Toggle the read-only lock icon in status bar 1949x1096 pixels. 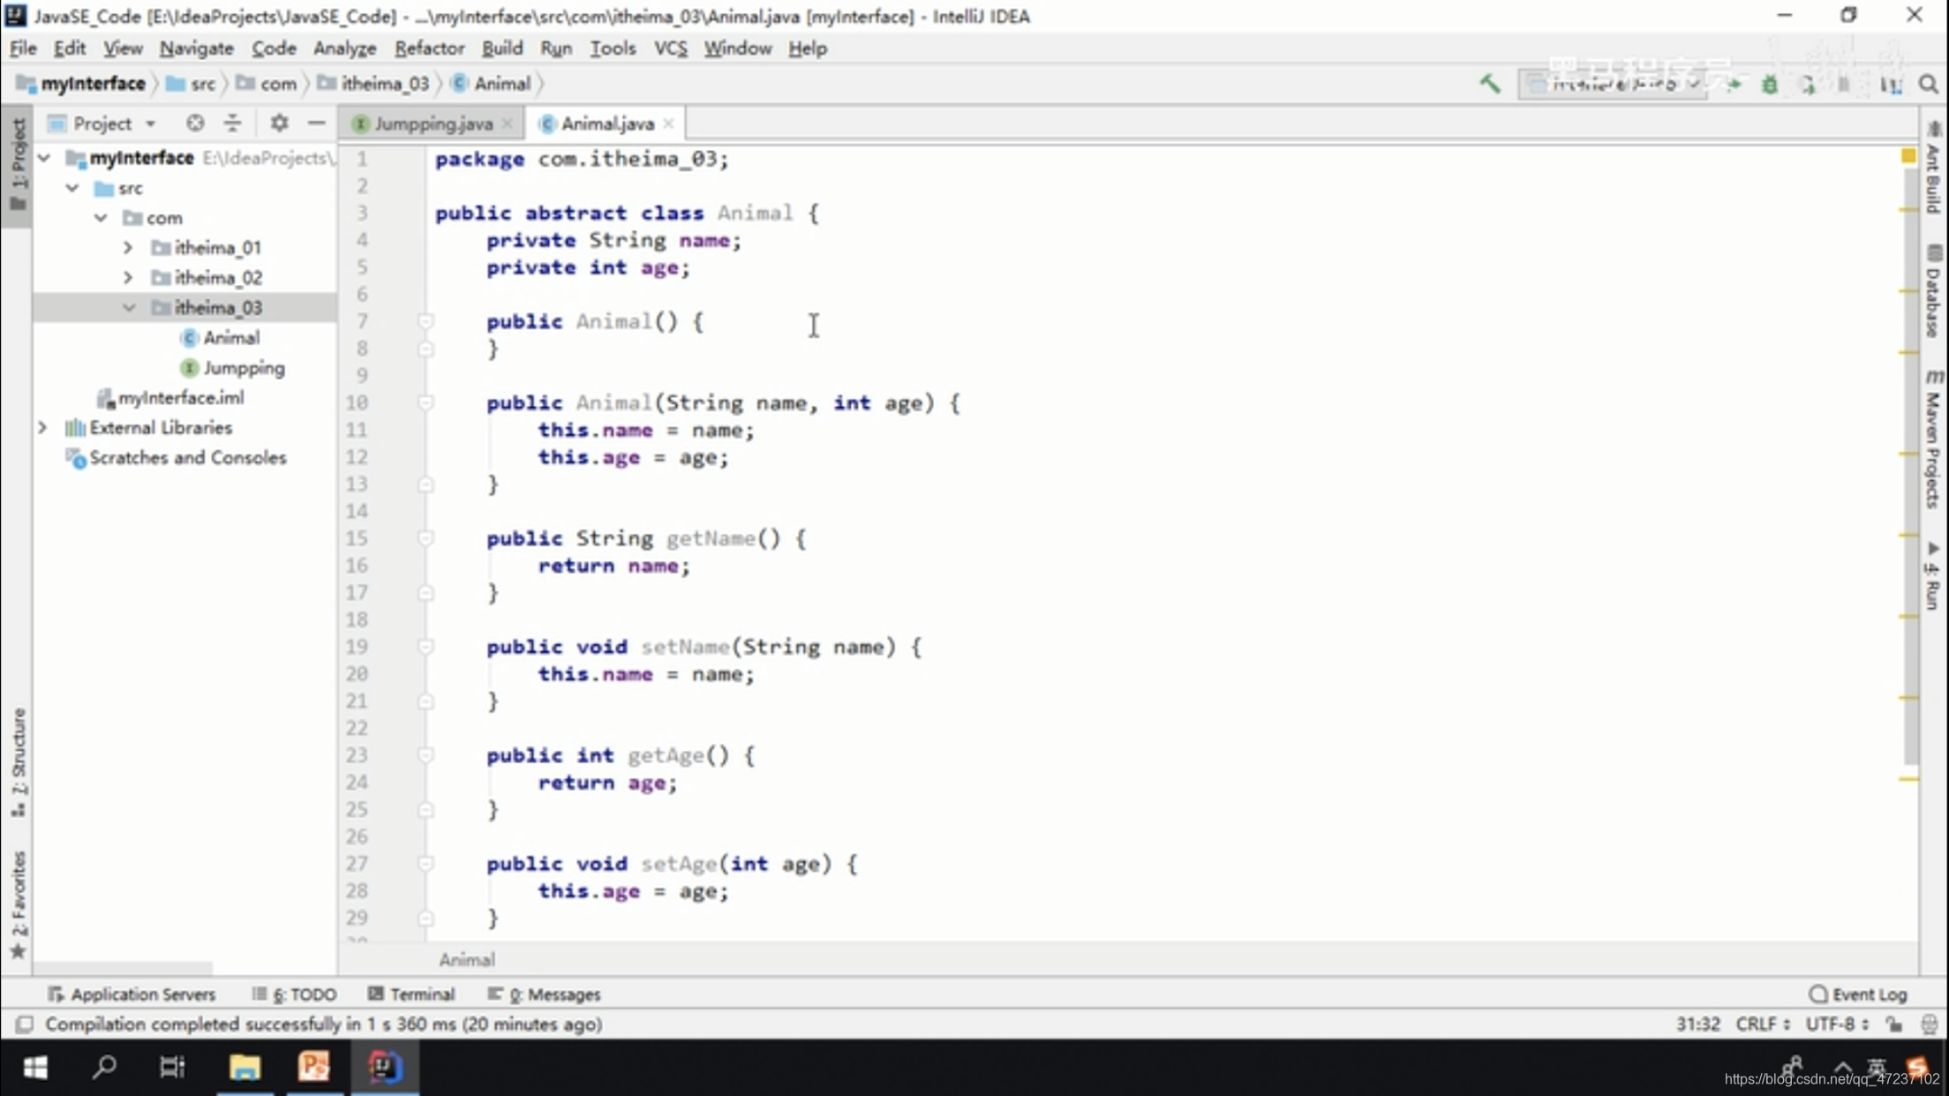(1894, 1025)
